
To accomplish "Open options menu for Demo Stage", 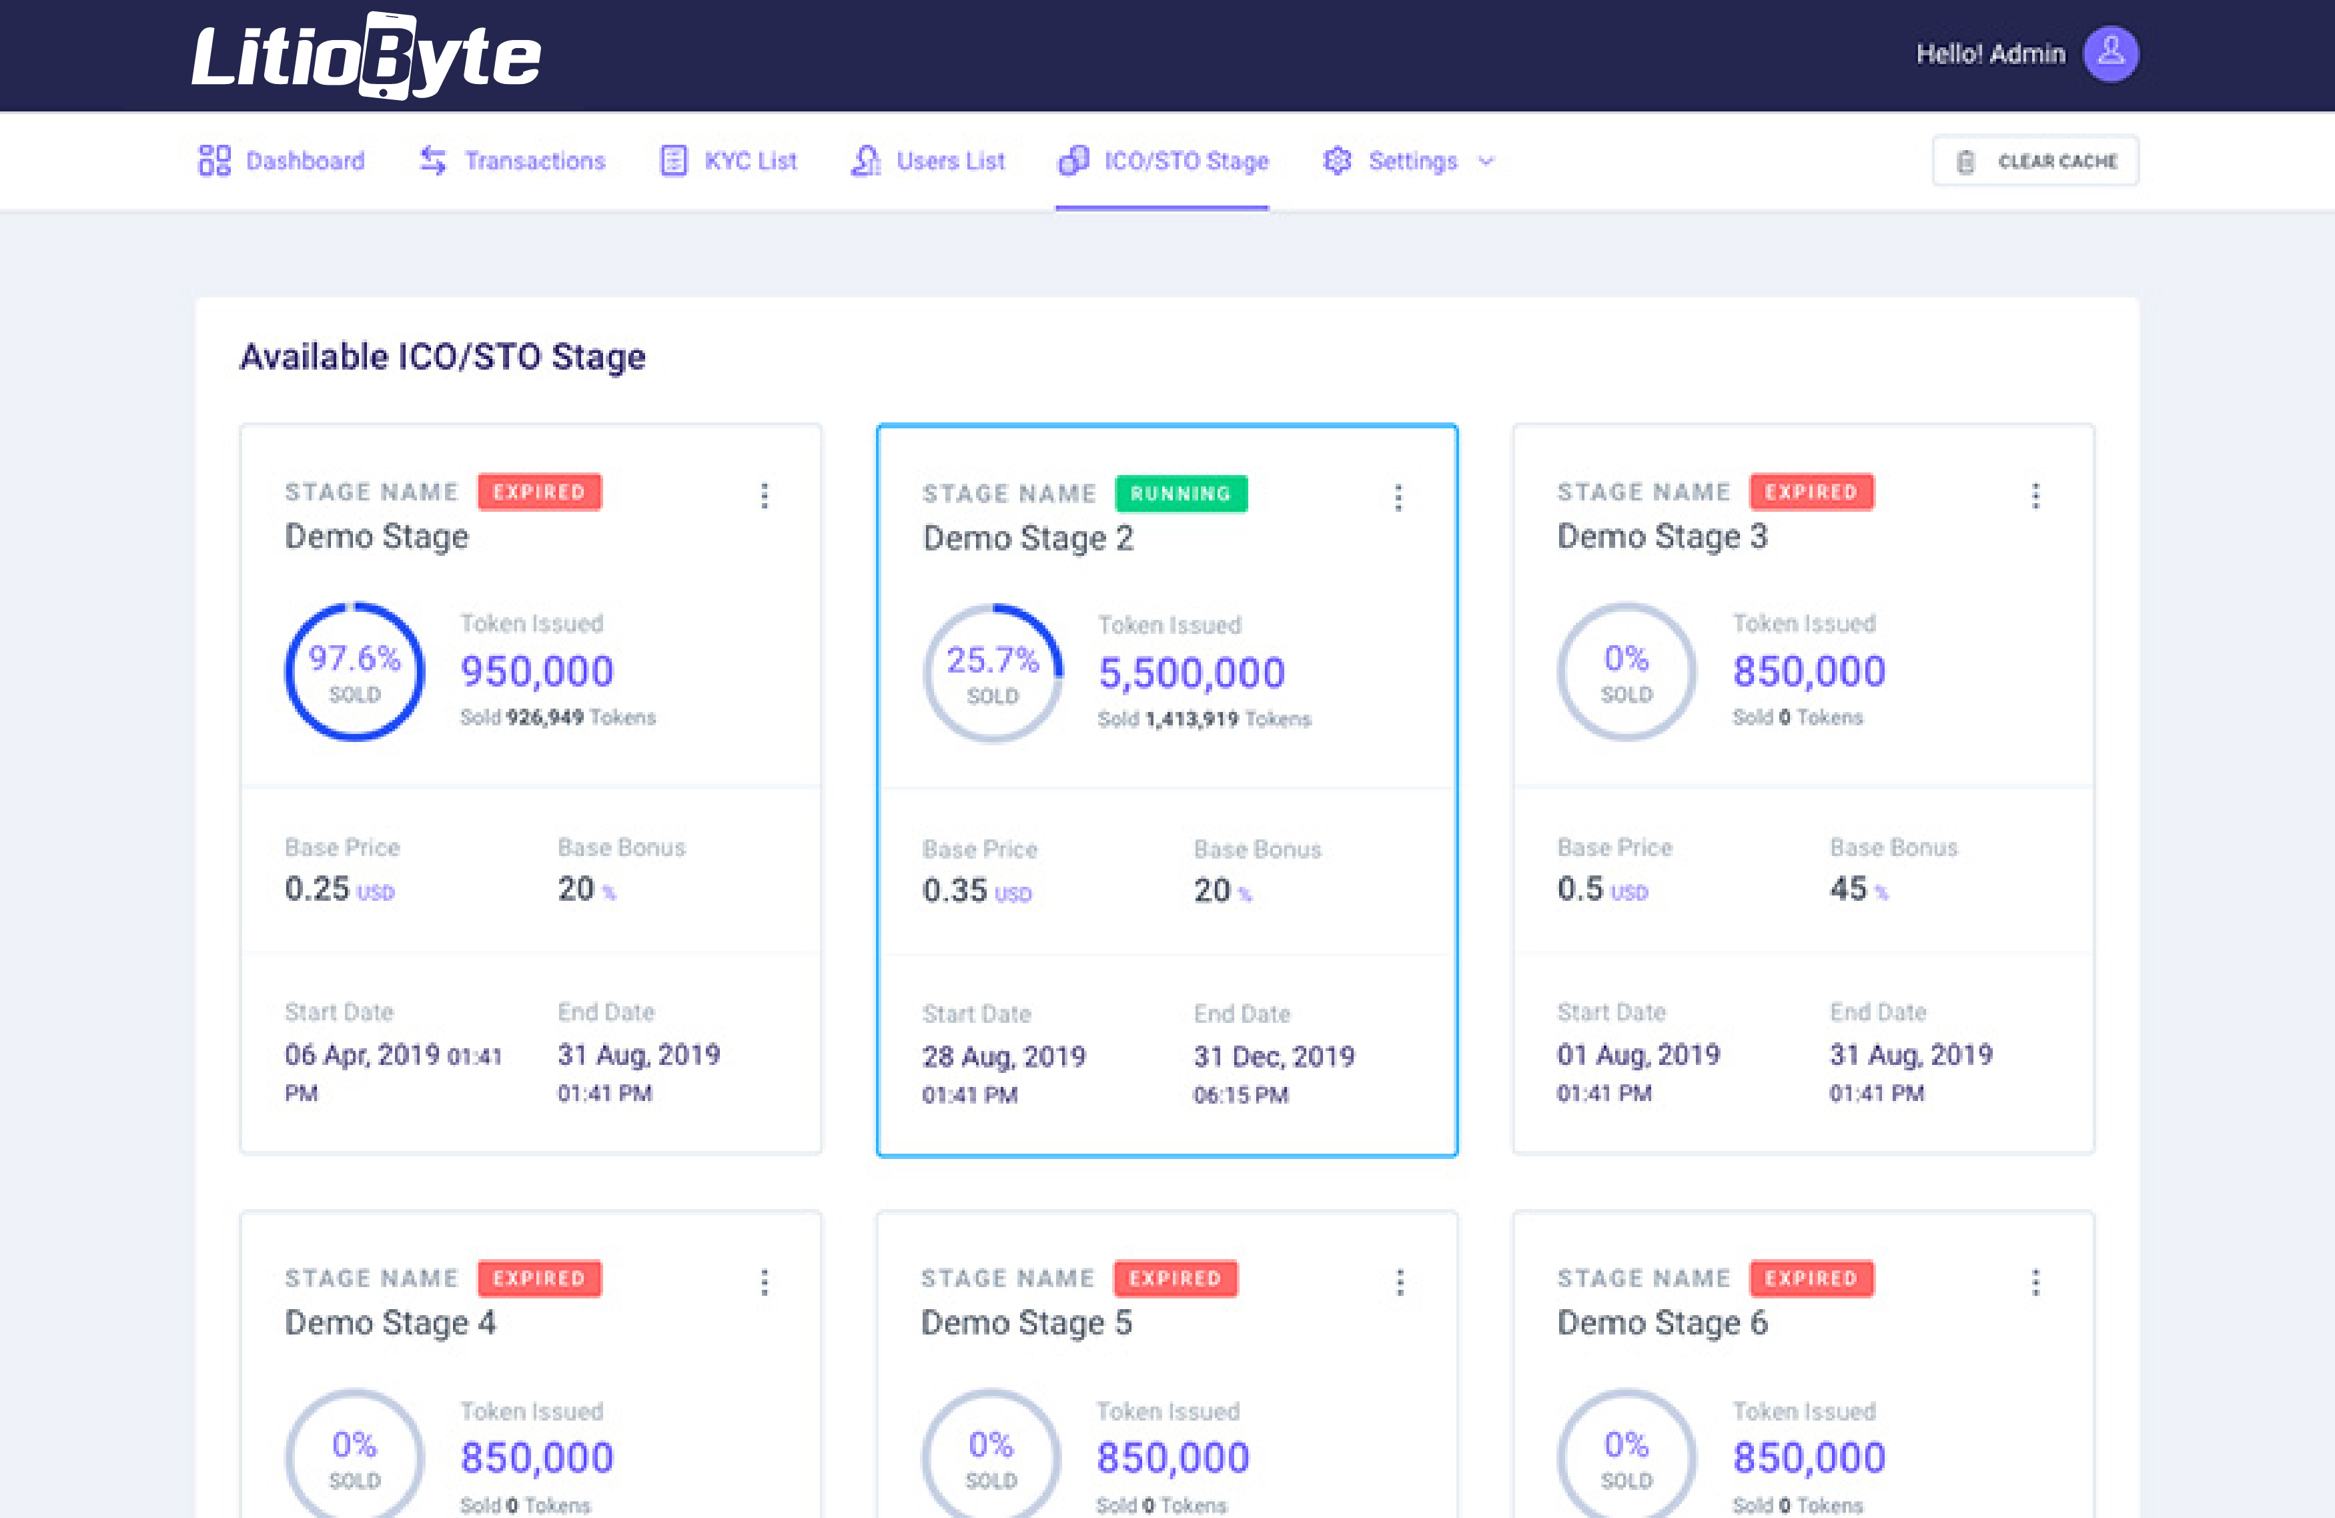I will point(765,494).
